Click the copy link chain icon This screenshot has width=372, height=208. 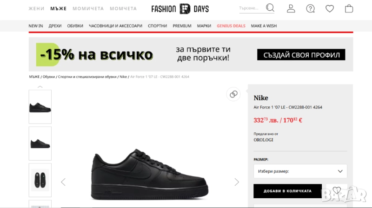point(233,94)
